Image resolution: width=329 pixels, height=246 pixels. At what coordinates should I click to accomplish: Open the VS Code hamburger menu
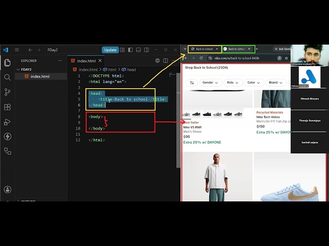17,50
